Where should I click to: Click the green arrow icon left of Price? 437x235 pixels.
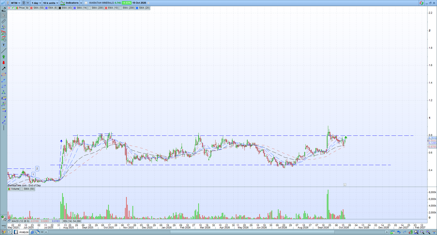point(13,8)
